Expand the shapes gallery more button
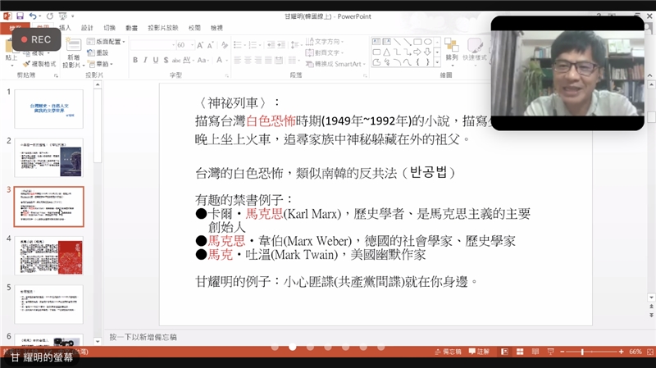This screenshot has width=656, height=368. pos(437,62)
